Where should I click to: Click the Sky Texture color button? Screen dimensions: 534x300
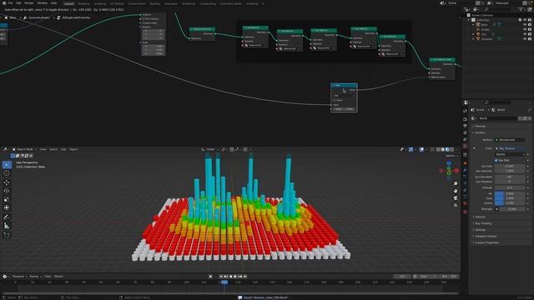(x=510, y=148)
